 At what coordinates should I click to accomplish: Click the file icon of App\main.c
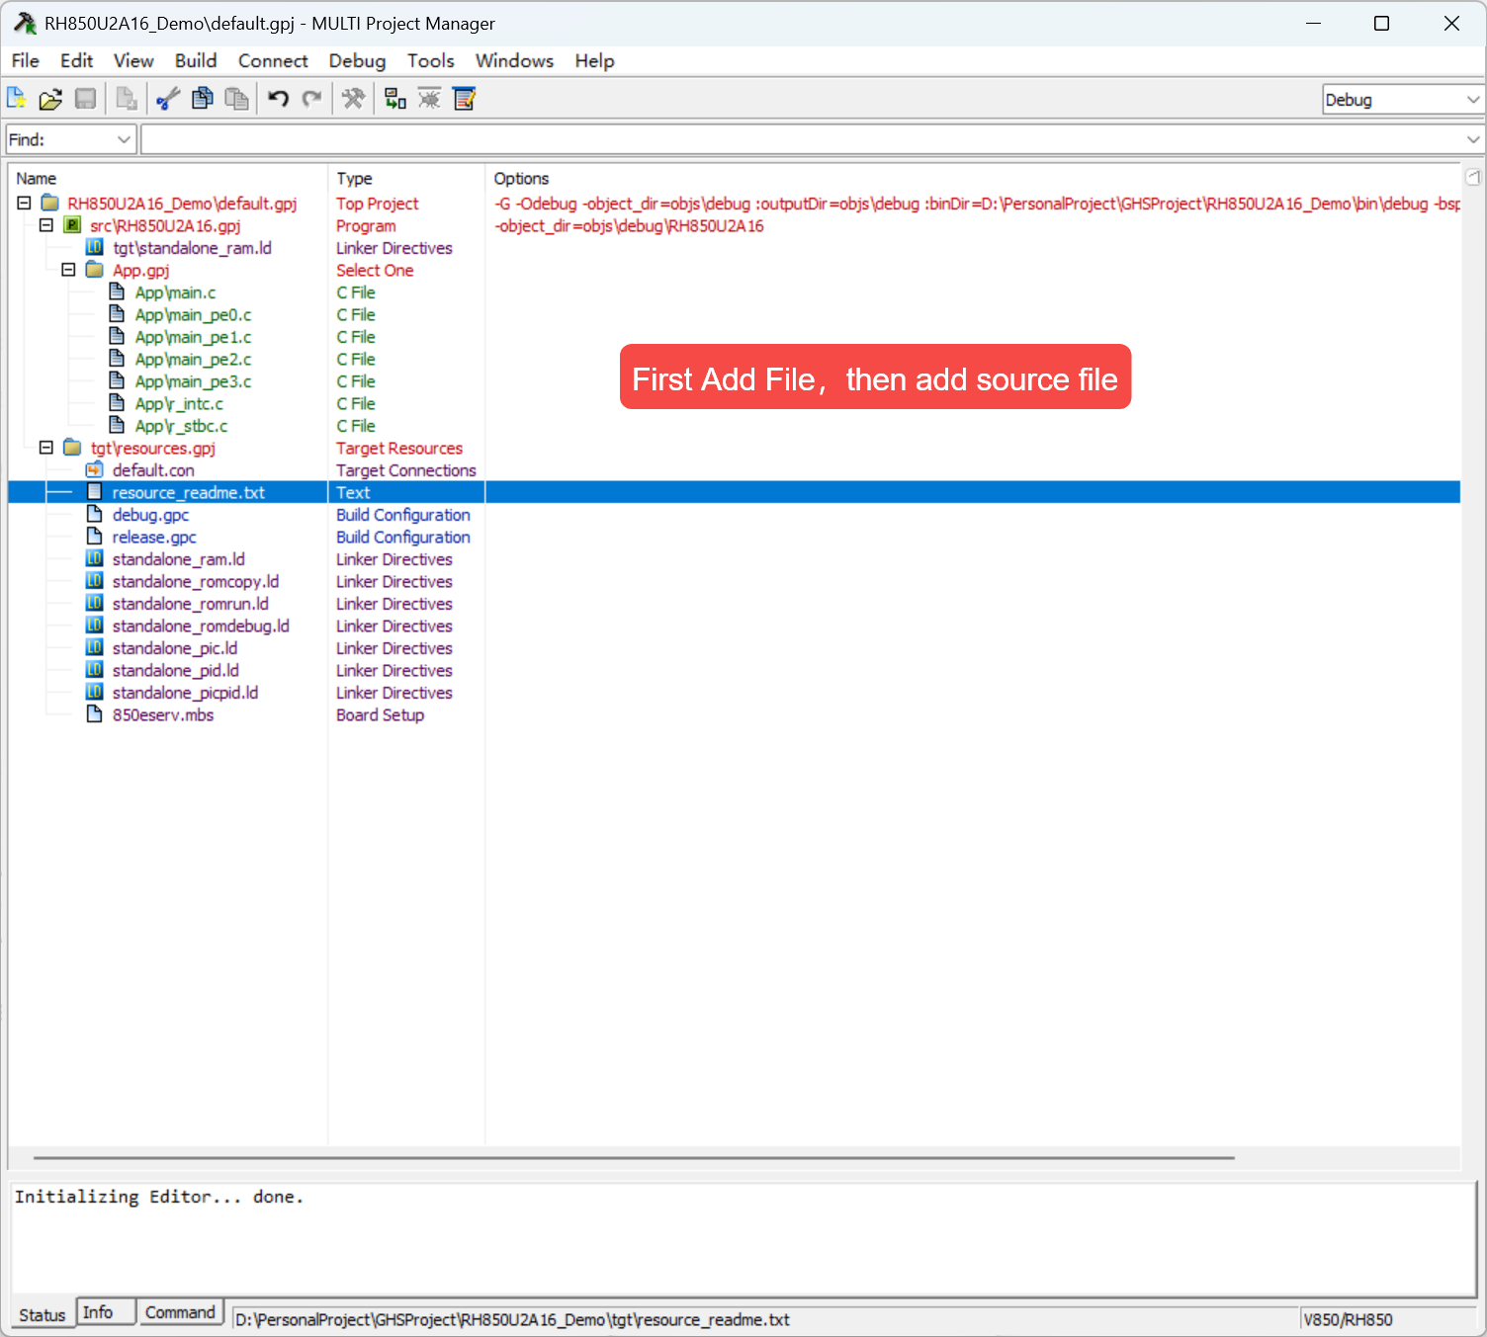click(x=117, y=292)
